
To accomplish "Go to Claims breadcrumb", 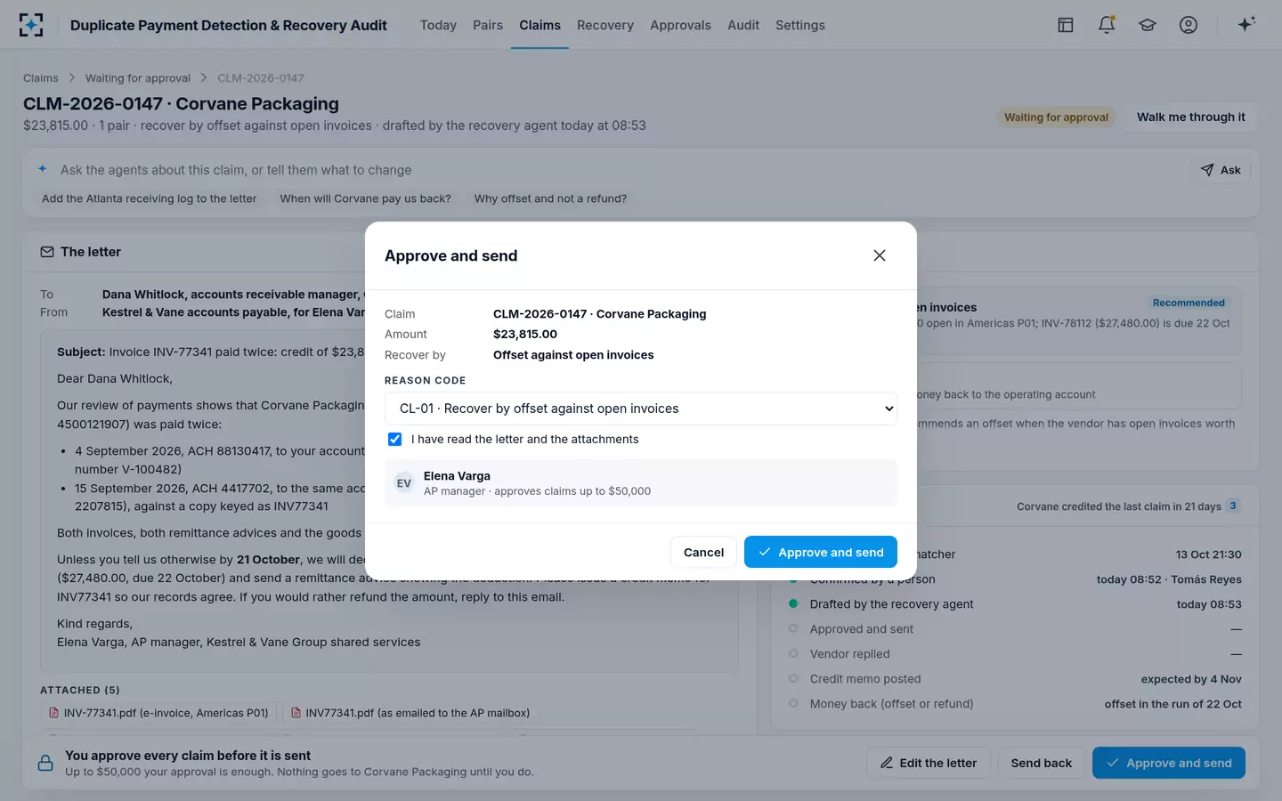I will tap(41, 78).
